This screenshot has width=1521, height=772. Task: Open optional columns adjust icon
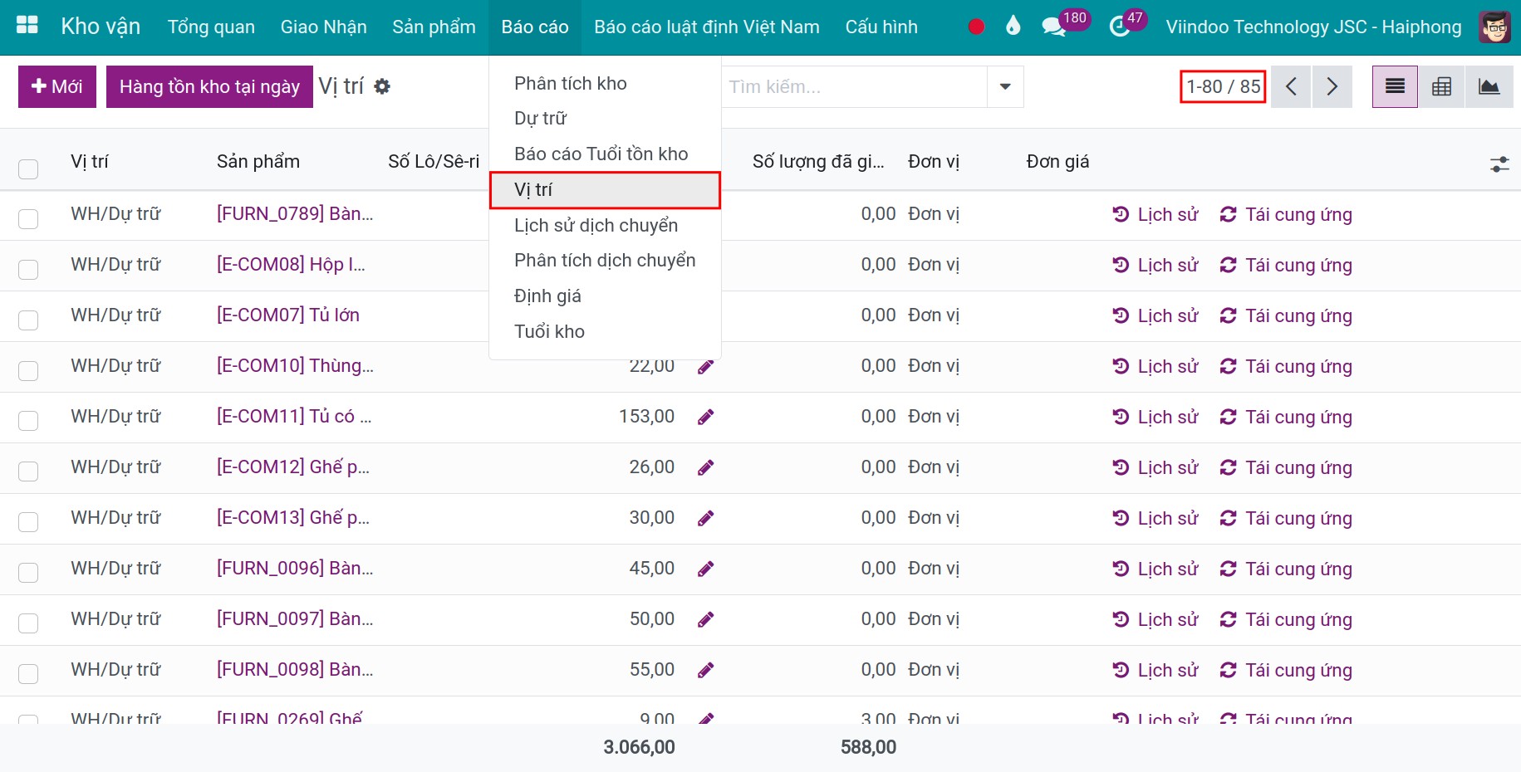tap(1499, 164)
